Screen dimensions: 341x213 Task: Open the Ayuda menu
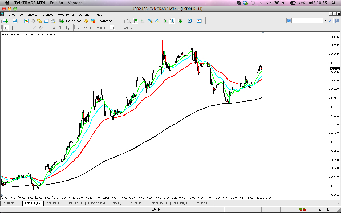pos(98,15)
